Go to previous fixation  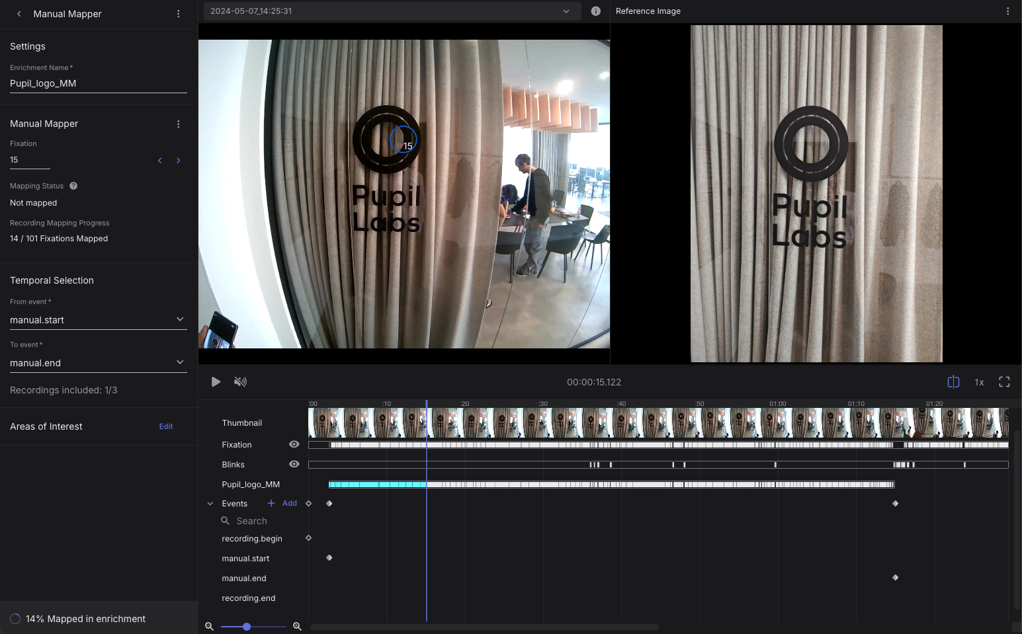(160, 161)
